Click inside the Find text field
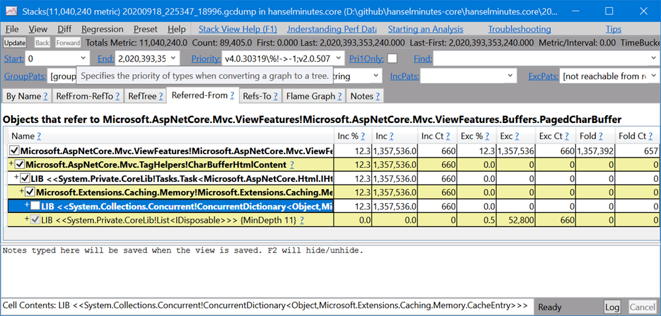This screenshot has width=661, height=316. coord(541,59)
